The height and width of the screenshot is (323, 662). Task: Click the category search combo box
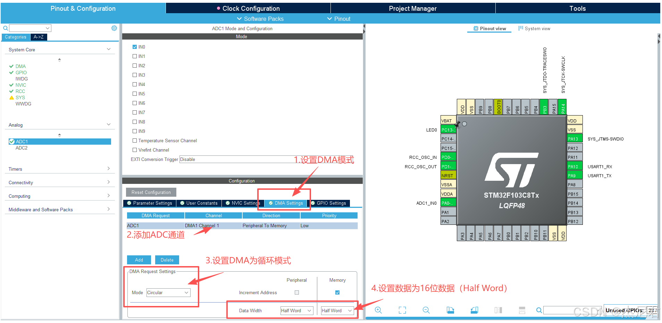(x=30, y=28)
